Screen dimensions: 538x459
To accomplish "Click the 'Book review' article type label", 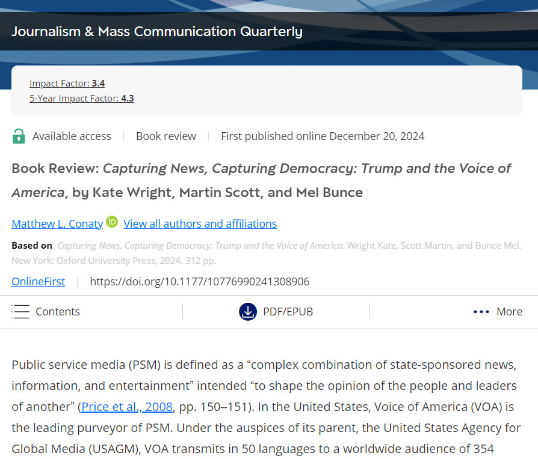I will pyautogui.click(x=166, y=136).
